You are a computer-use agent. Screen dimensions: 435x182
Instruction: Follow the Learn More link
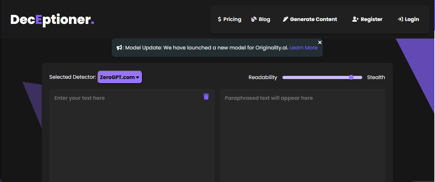click(x=303, y=48)
